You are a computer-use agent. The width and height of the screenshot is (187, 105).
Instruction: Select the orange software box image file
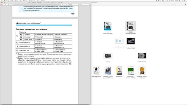142,71
